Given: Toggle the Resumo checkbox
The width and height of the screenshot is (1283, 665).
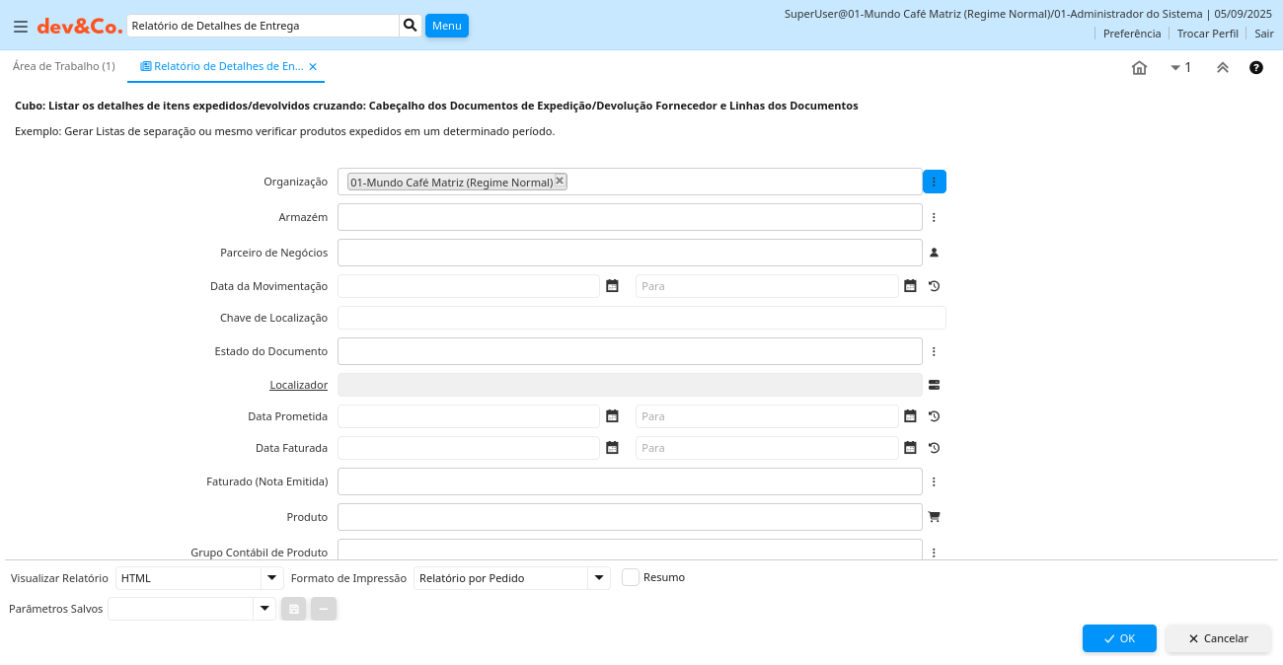Looking at the screenshot, I should (631, 578).
